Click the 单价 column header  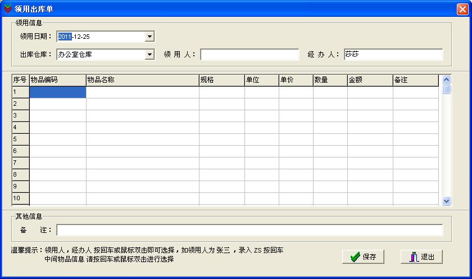coord(296,80)
